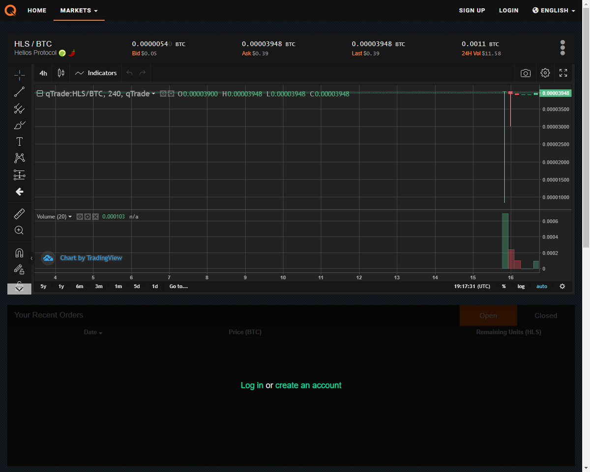The height and width of the screenshot is (472, 590).
Task: Open the 4h interval dropdown
Action: tap(43, 73)
